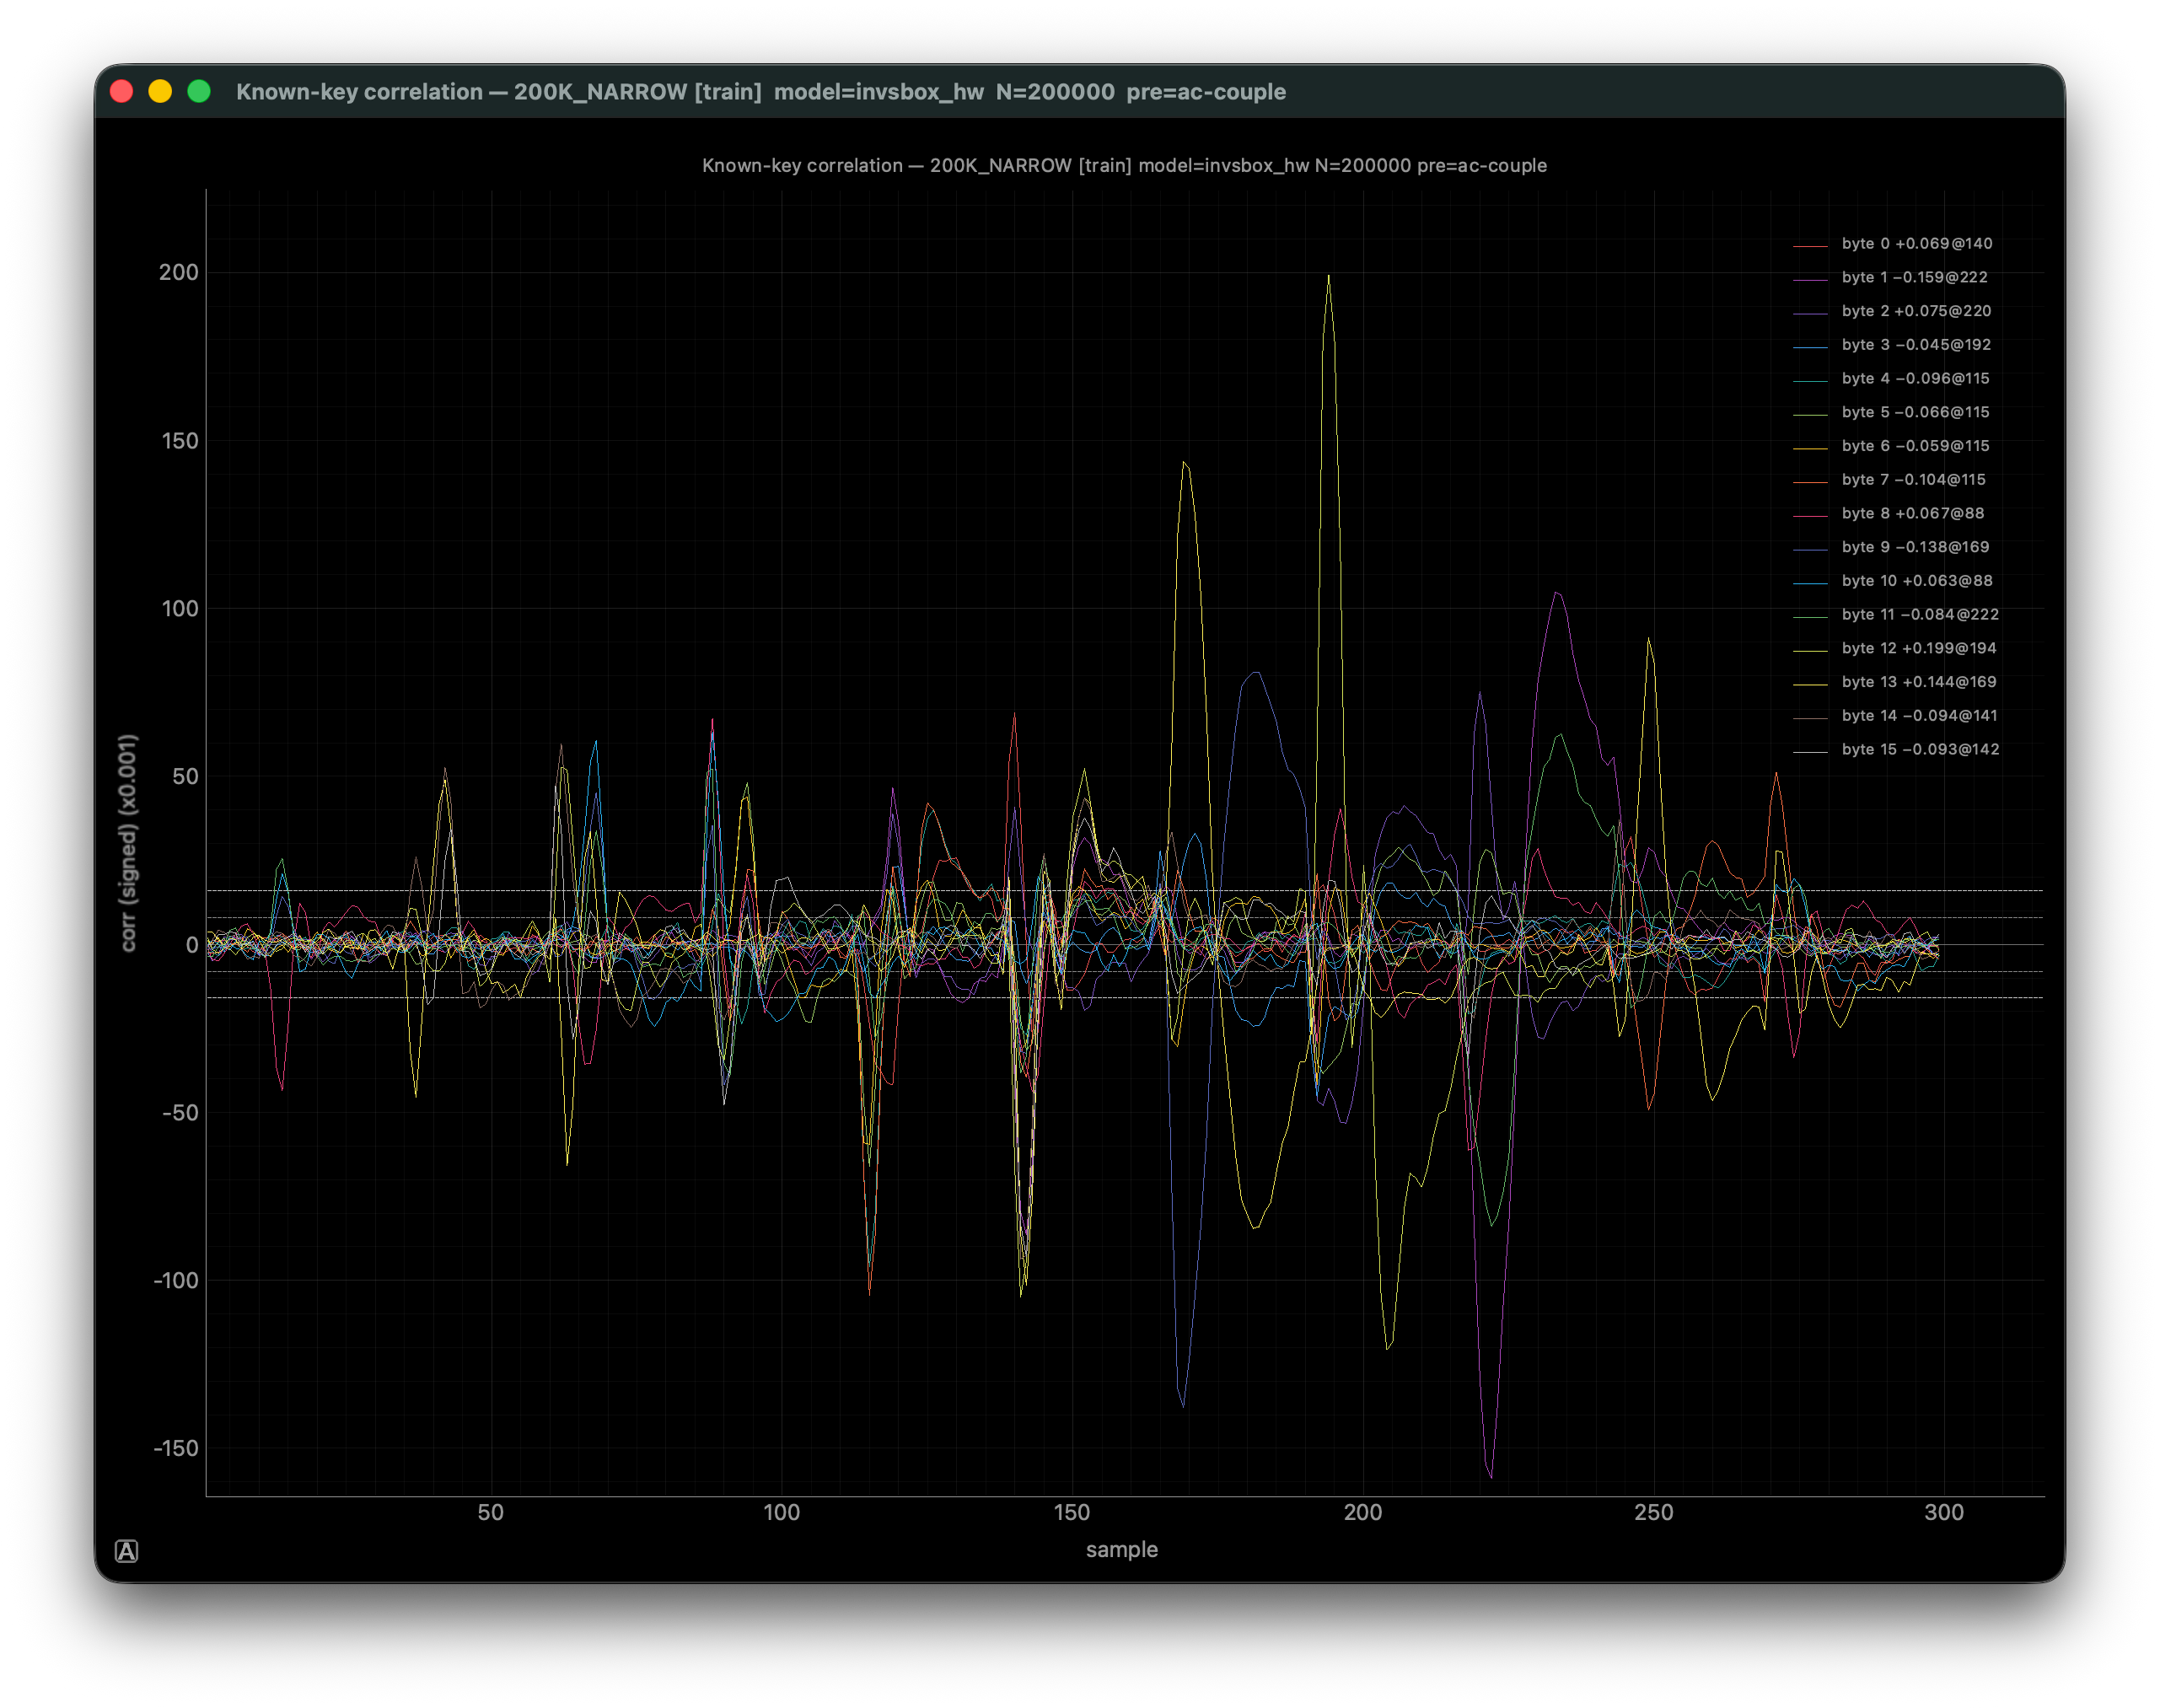Click legend entry byte 0 +0.069@140

click(1892, 243)
